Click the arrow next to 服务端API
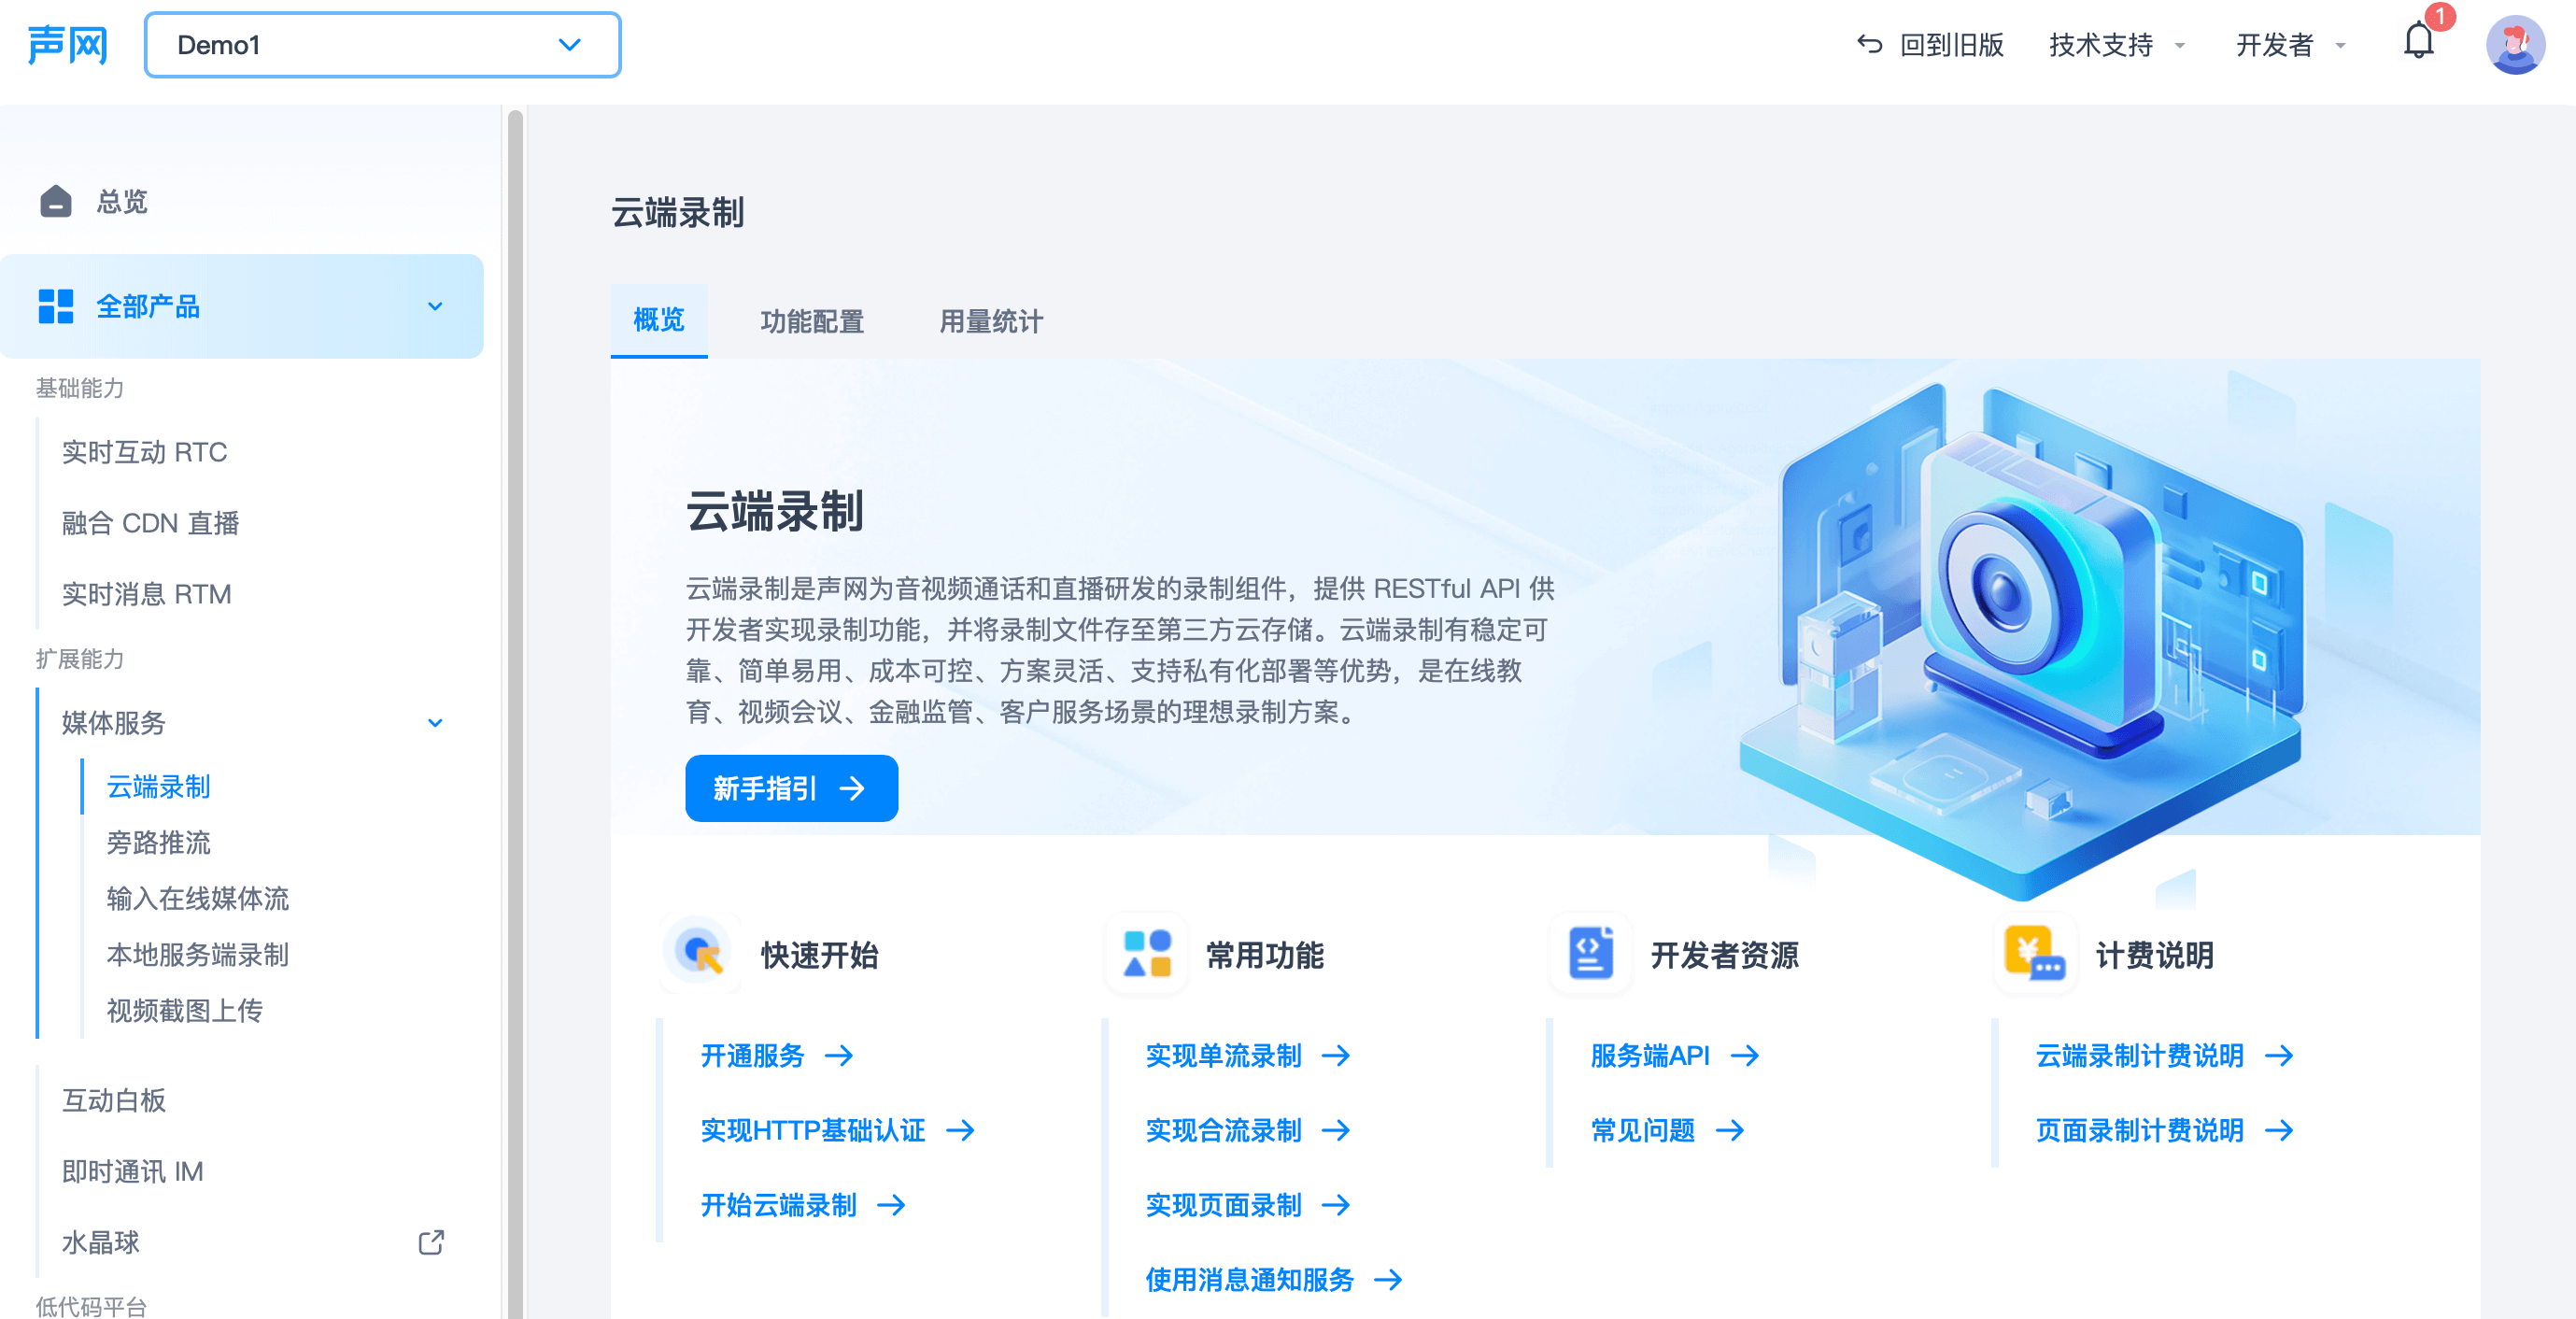The image size is (2576, 1319). point(1745,1055)
